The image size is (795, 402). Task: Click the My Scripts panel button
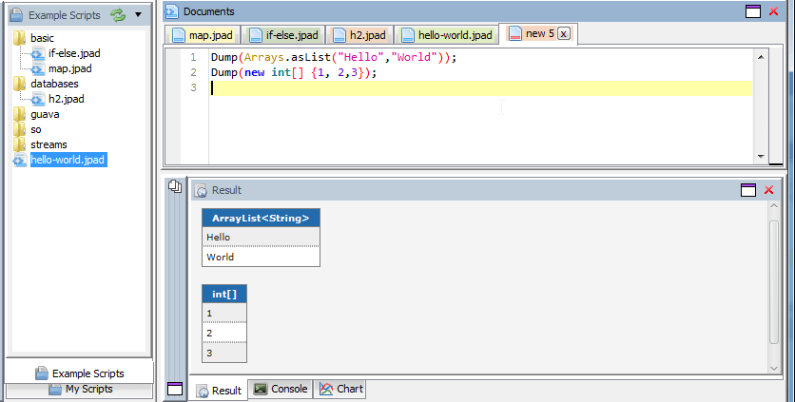79,389
